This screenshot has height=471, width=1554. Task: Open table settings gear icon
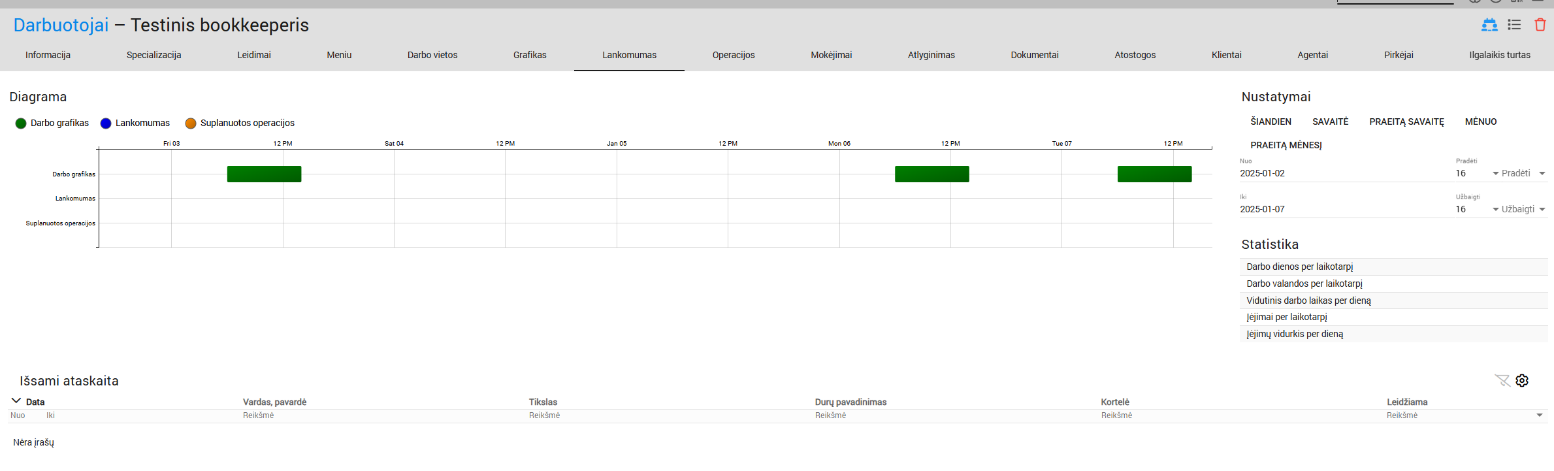click(x=1522, y=381)
